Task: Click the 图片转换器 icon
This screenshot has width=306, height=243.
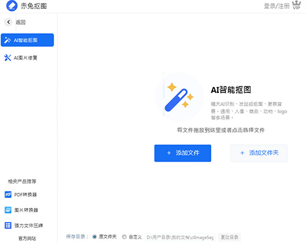Action: (x=8, y=210)
